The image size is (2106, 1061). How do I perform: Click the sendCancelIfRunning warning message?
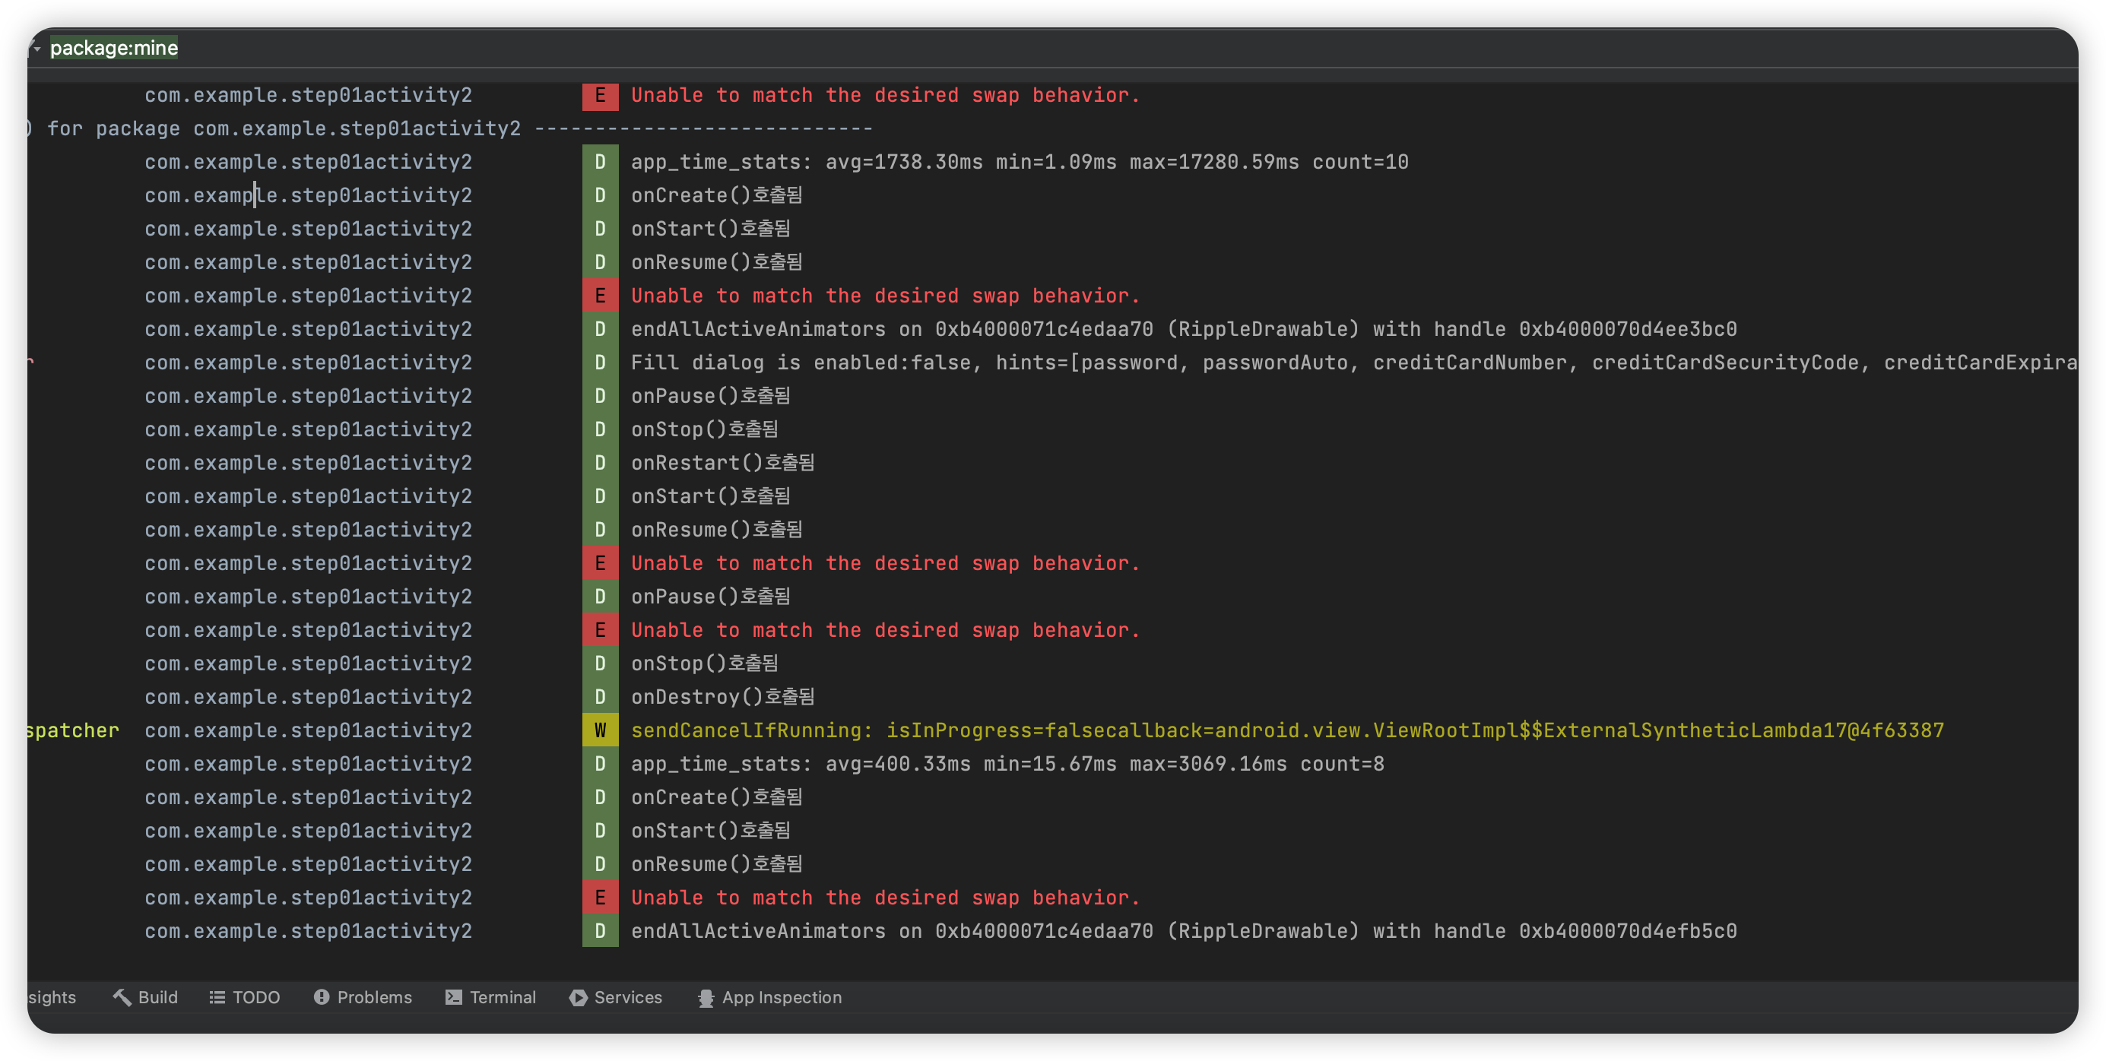click(x=1287, y=730)
